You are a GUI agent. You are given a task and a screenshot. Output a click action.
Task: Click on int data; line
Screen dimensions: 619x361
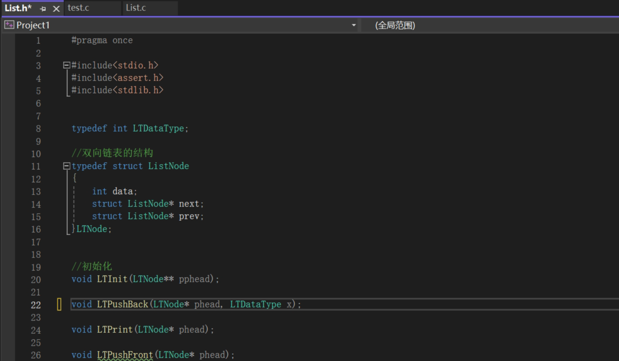[x=115, y=191]
